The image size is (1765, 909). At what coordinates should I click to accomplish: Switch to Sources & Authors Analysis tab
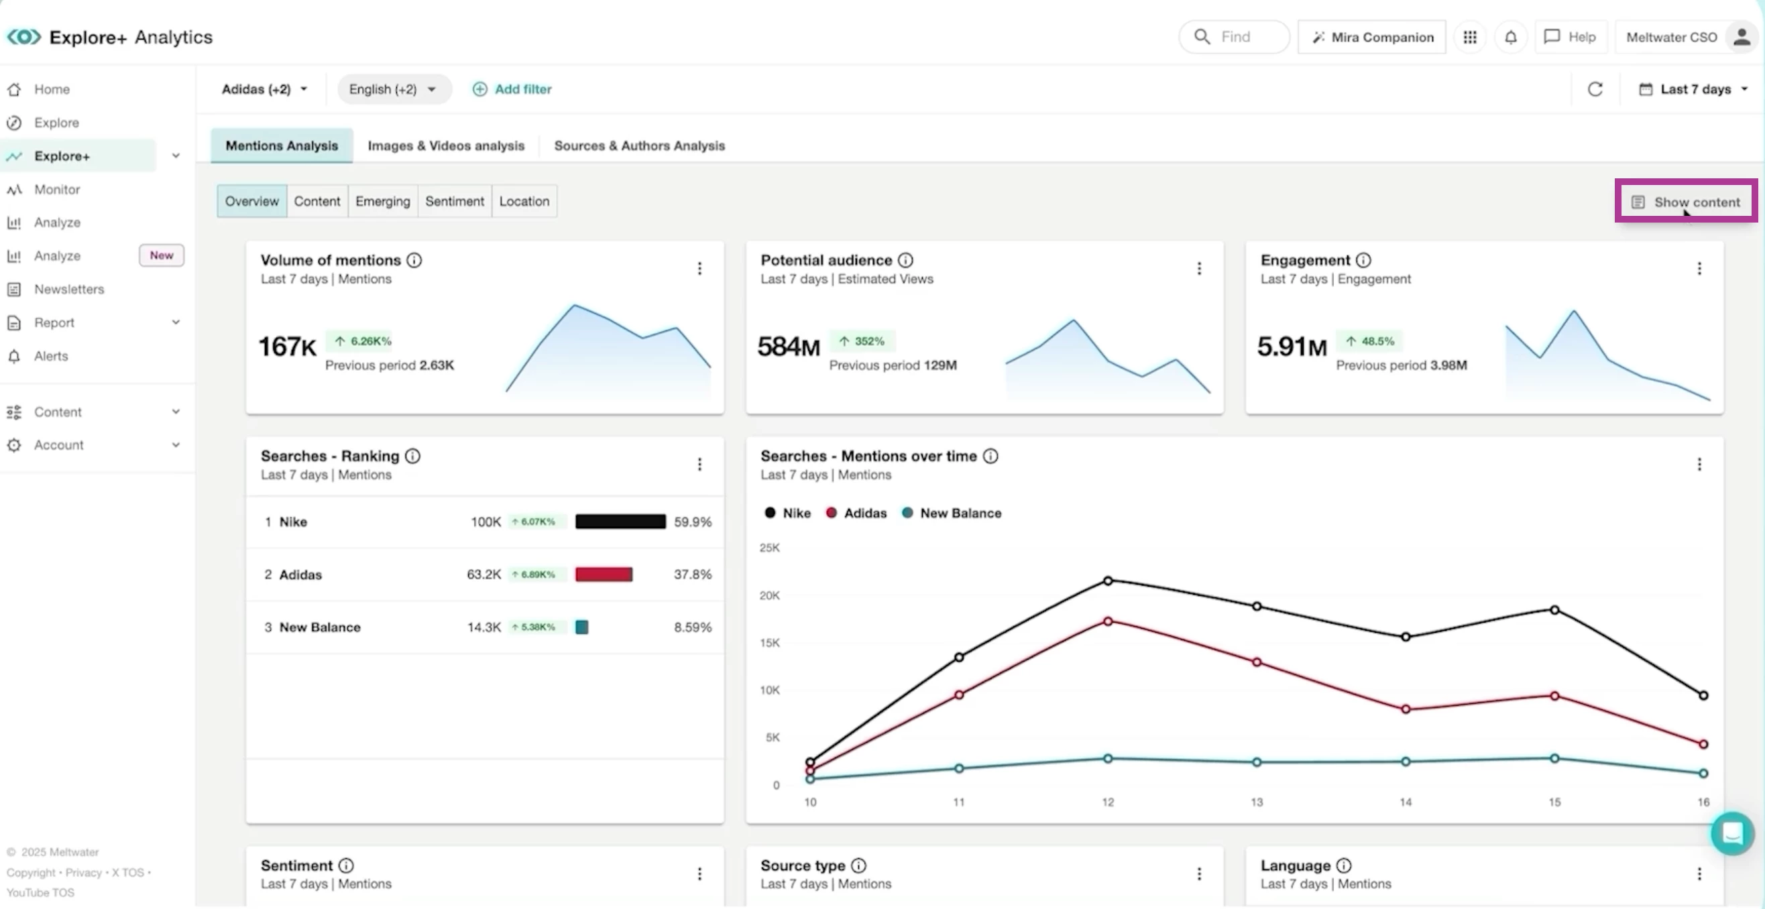tap(638, 146)
